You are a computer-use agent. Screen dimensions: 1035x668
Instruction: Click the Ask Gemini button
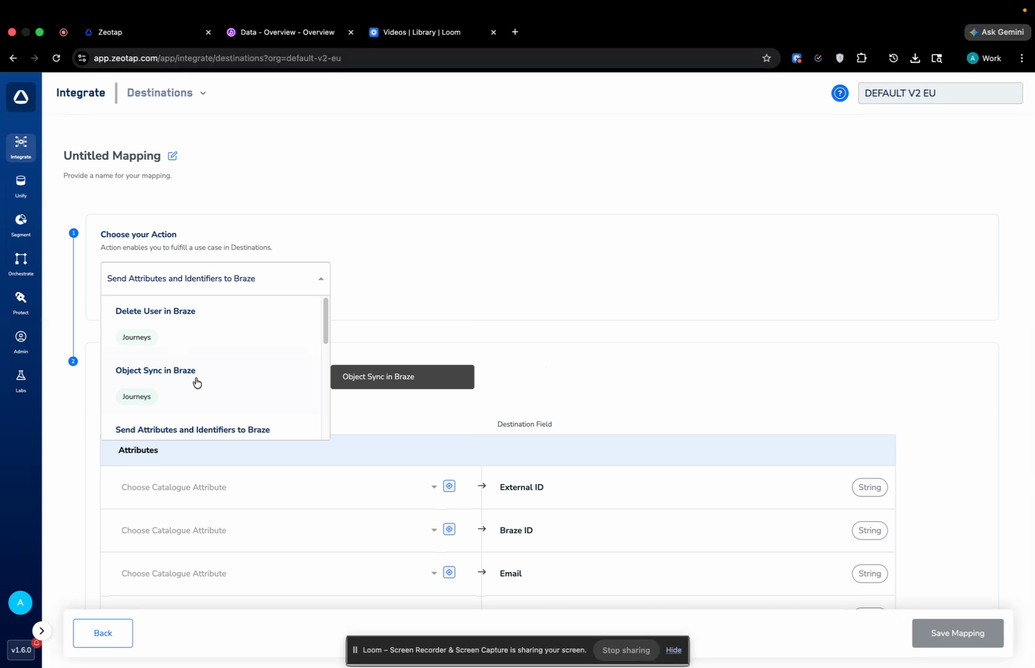pyautogui.click(x=997, y=32)
